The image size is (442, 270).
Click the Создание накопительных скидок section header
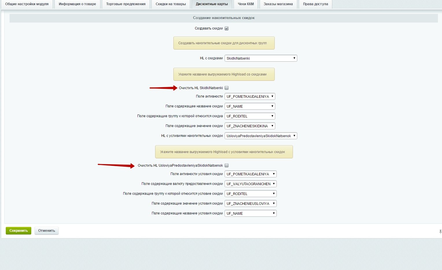[223, 18]
